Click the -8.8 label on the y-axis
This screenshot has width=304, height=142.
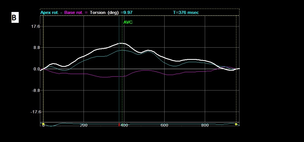36,90
